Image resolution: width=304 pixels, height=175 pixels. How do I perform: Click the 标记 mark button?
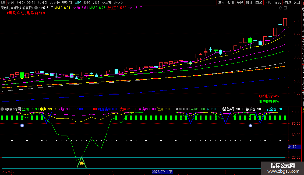[277, 2]
